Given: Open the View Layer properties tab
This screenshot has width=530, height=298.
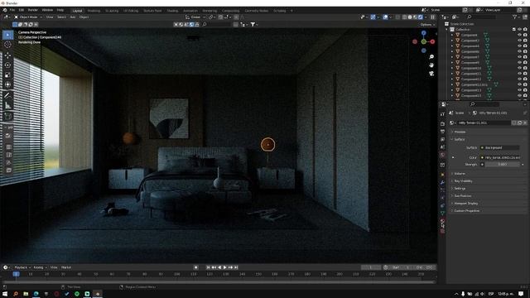Looking at the screenshot, I should 442,139.
